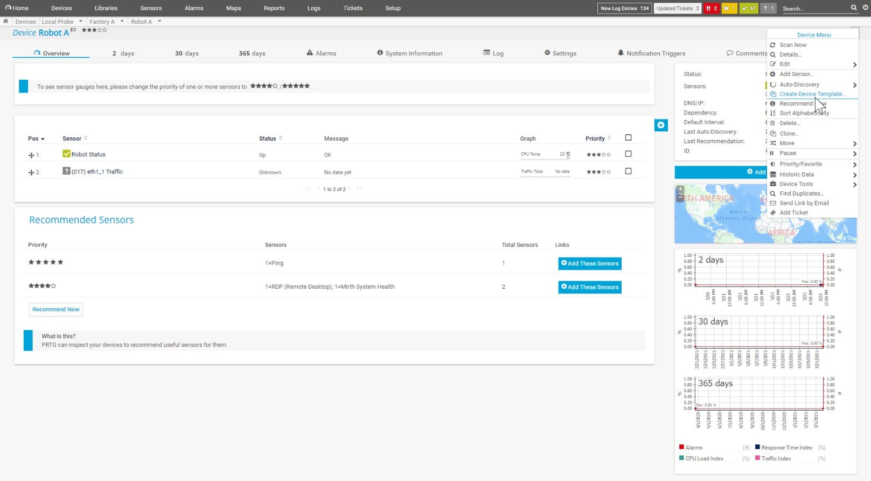This screenshot has width=871, height=481.
Task: Expand the Local Probe breadcrumb dropdown
Action: click(81, 22)
